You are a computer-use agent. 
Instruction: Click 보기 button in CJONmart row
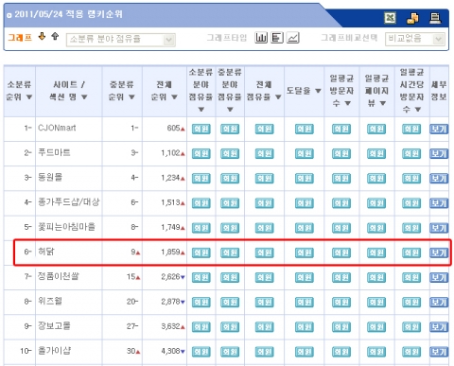[439, 129]
